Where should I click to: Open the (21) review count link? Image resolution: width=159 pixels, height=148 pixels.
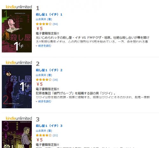pyautogui.click(x=55, y=135)
